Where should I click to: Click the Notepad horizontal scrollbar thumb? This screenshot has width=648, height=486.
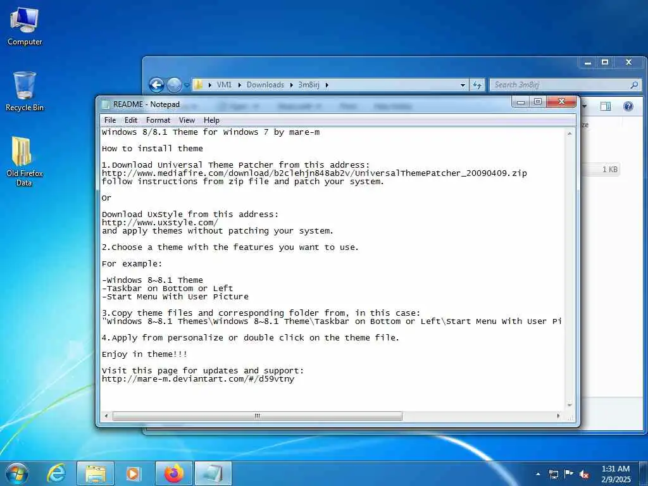point(257,416)
